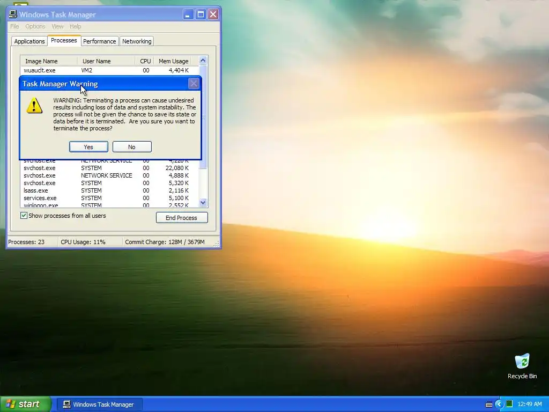Select the svchost.exe row using 4,888 K
549x412 pixels.
[109, 175]
